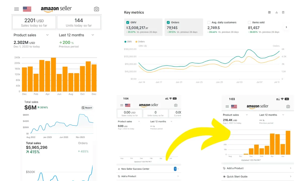302x181 pixels.
Task: Click the 79,145 orders value
Action: 172,28
